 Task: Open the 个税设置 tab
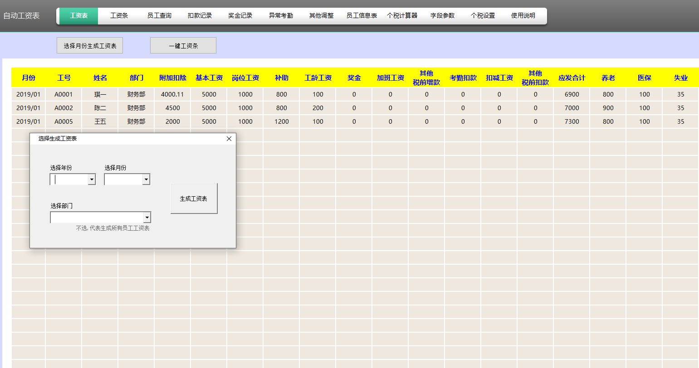[482, 15]
